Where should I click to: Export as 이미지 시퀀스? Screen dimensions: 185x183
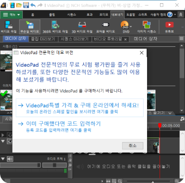(147, 27)
